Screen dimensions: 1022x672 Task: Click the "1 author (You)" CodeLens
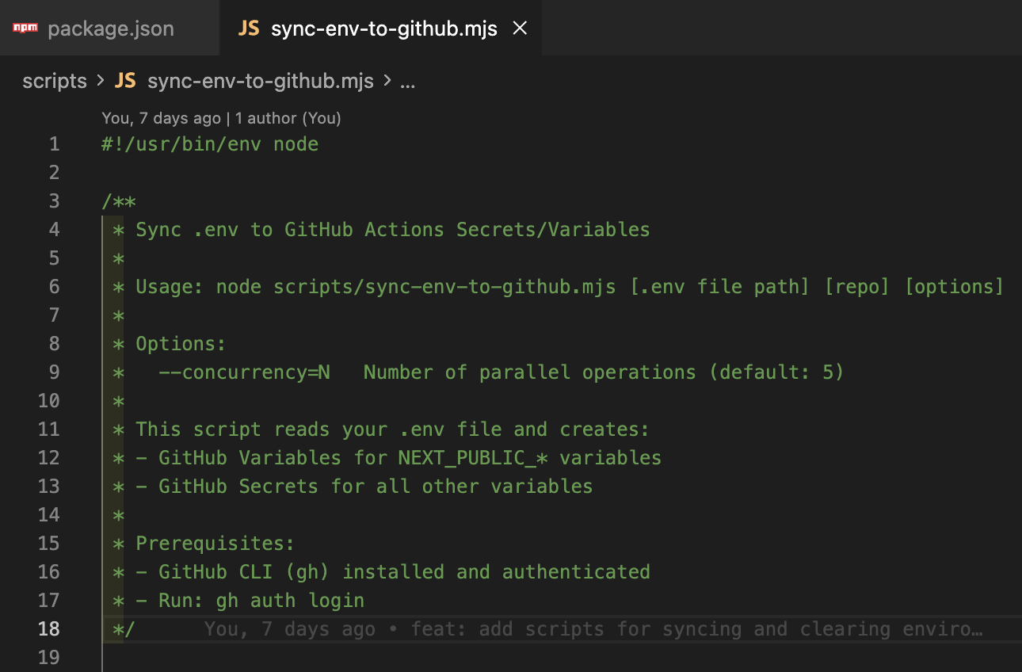coord(288,118)
